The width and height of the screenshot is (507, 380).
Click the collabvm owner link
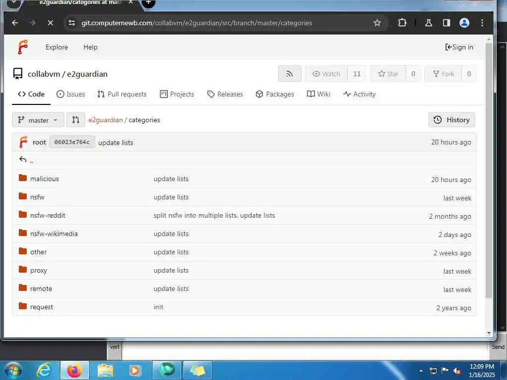(x=44, y=74)
